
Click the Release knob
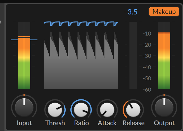(133, 110)
